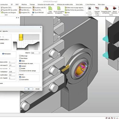Open Utilitaires de modèle solide tab

[65, 5]
